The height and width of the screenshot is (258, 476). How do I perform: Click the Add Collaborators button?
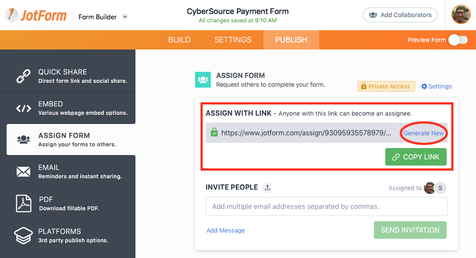(400, 15)
